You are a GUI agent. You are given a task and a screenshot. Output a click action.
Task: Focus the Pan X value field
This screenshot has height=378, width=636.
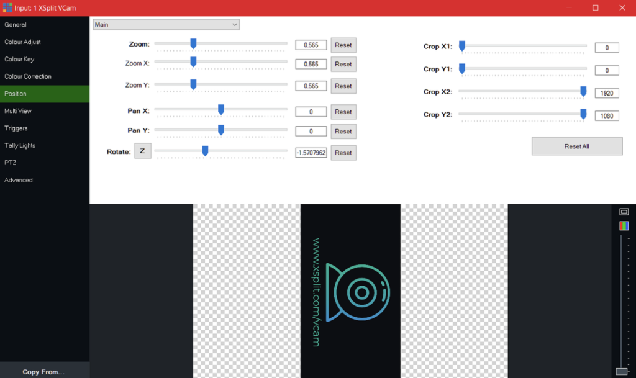pyautogui.click(x=311, y=112)
